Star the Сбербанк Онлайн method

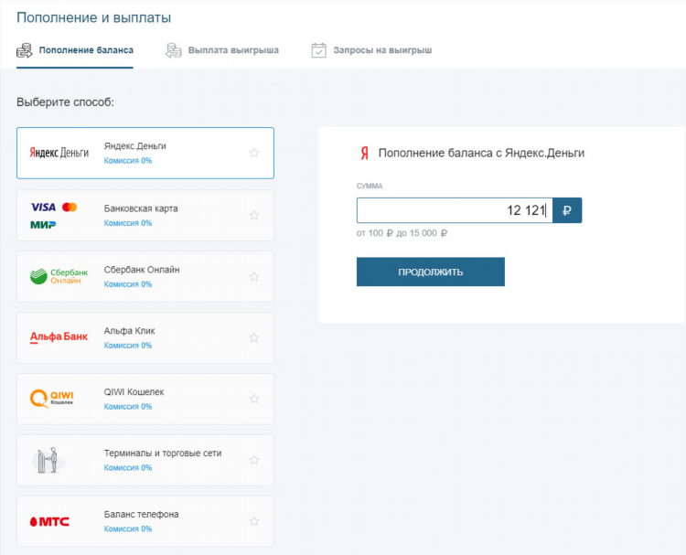[x=254, y=276]
